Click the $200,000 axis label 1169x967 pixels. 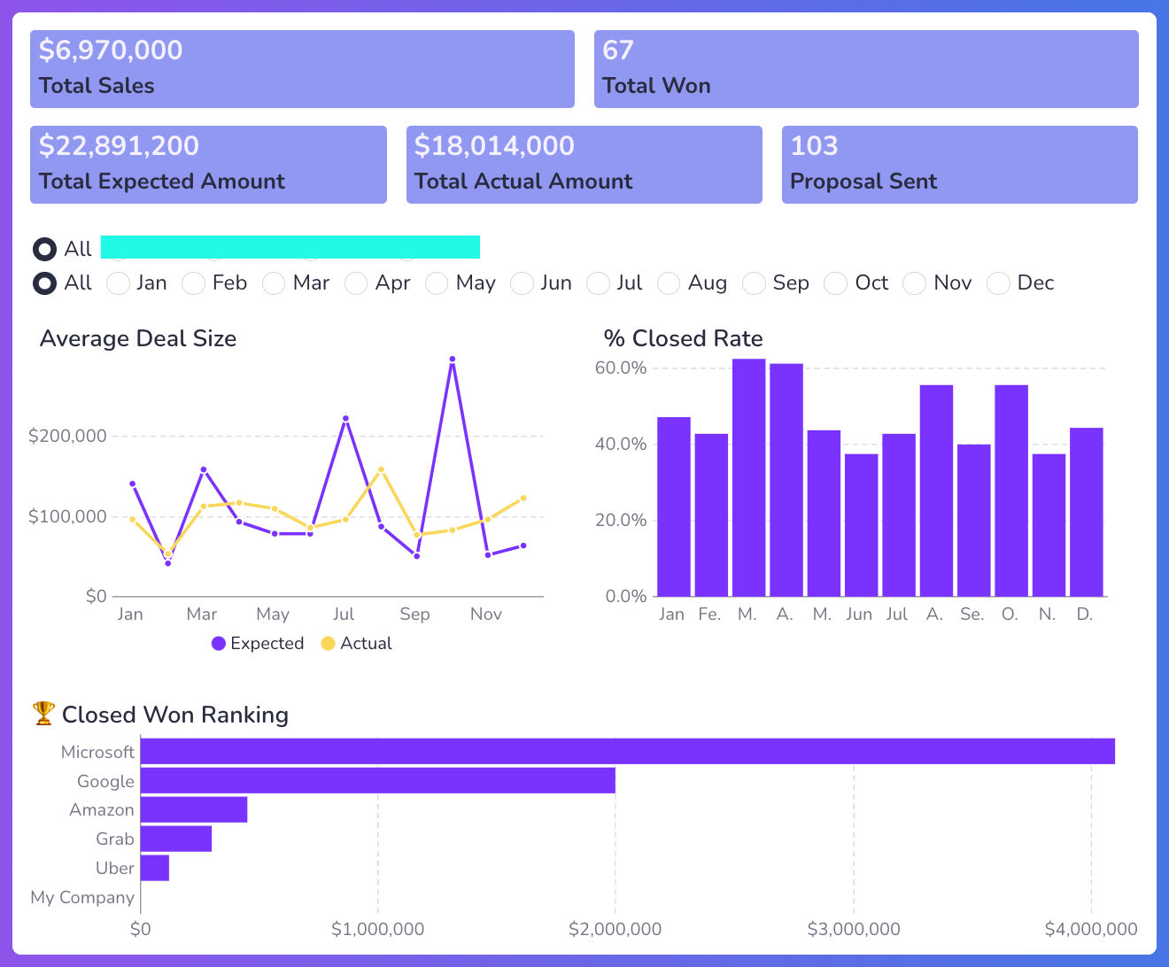point(67,436)
